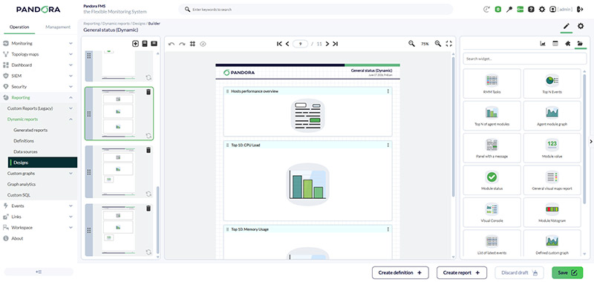The height and width of the screenshot is (282, 594).
Task: Click the green Save button
Action: 567,272
